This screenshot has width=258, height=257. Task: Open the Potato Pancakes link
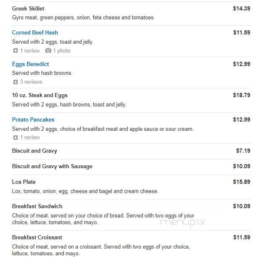(33, 119)
